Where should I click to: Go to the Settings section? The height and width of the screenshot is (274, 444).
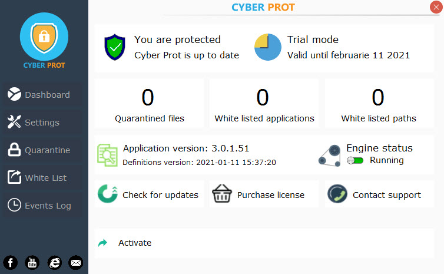coord(42,123)
